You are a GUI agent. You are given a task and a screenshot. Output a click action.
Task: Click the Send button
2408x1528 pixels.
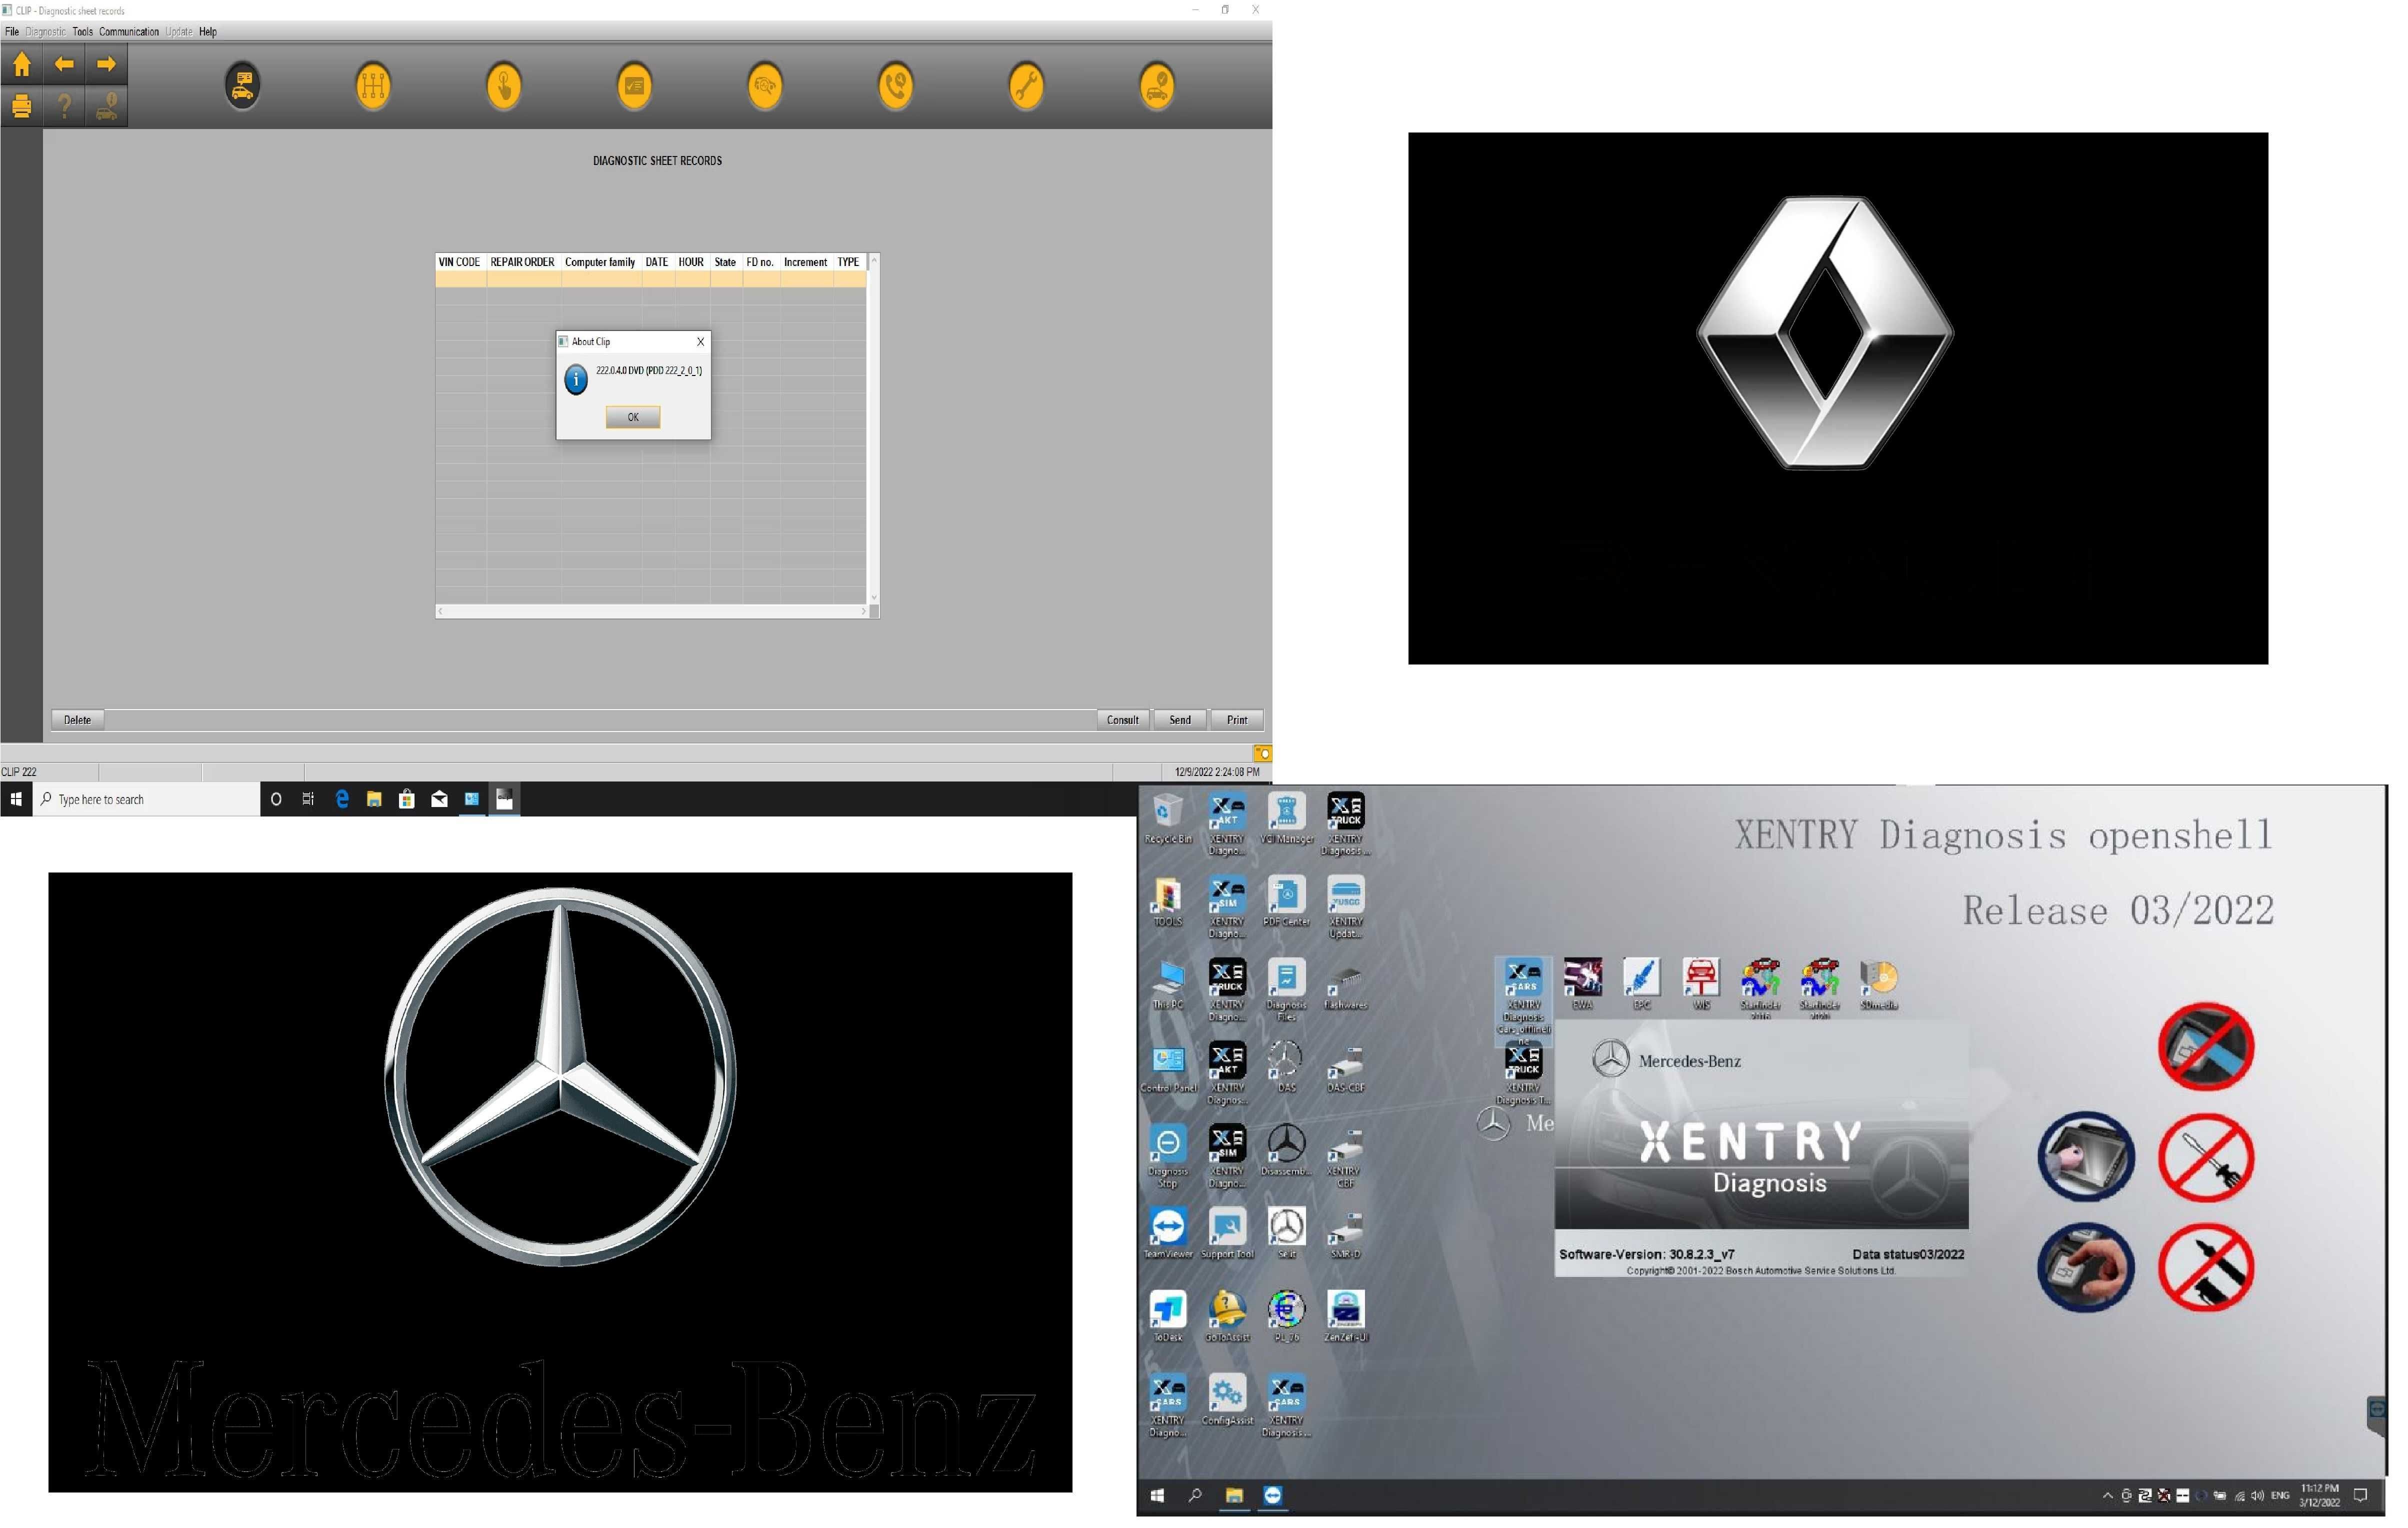(1180, 721)
